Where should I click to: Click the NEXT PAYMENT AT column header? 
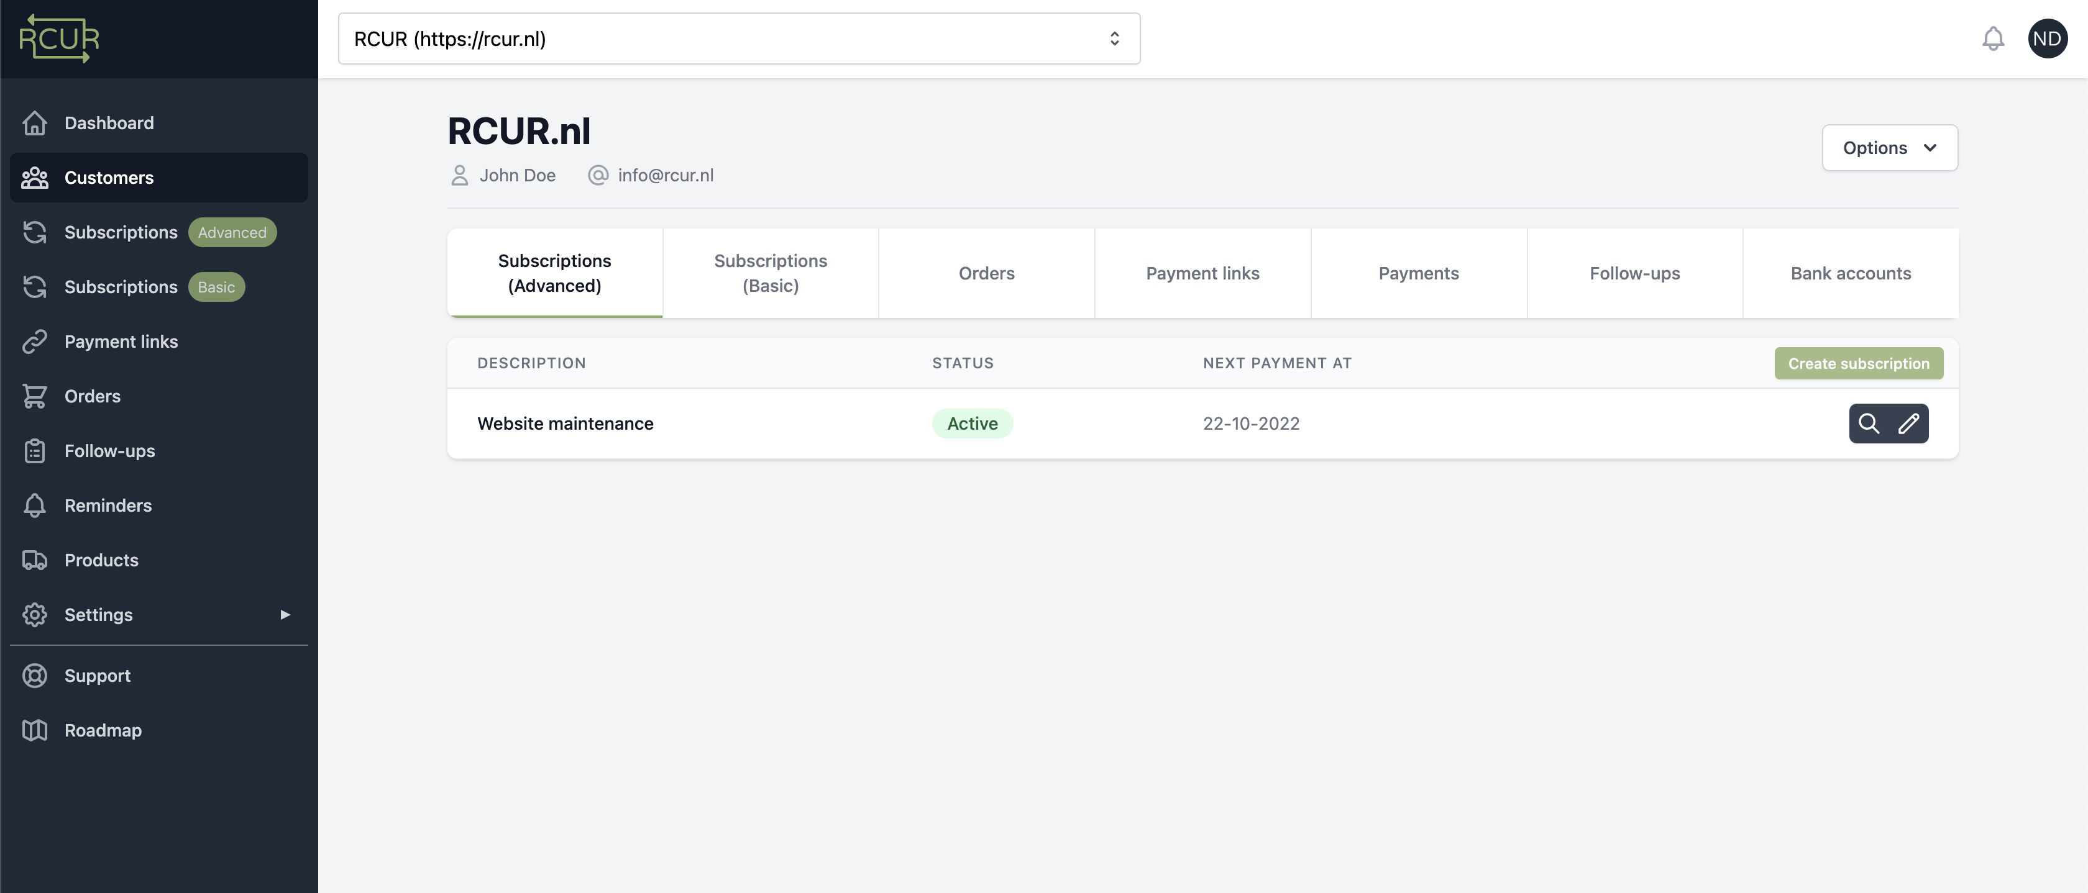coord(1278,363)
